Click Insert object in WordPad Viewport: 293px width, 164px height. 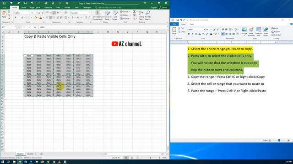coord(266,31)
